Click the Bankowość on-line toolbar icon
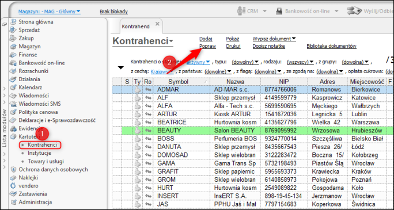394x210 pixels. point(279,12)
